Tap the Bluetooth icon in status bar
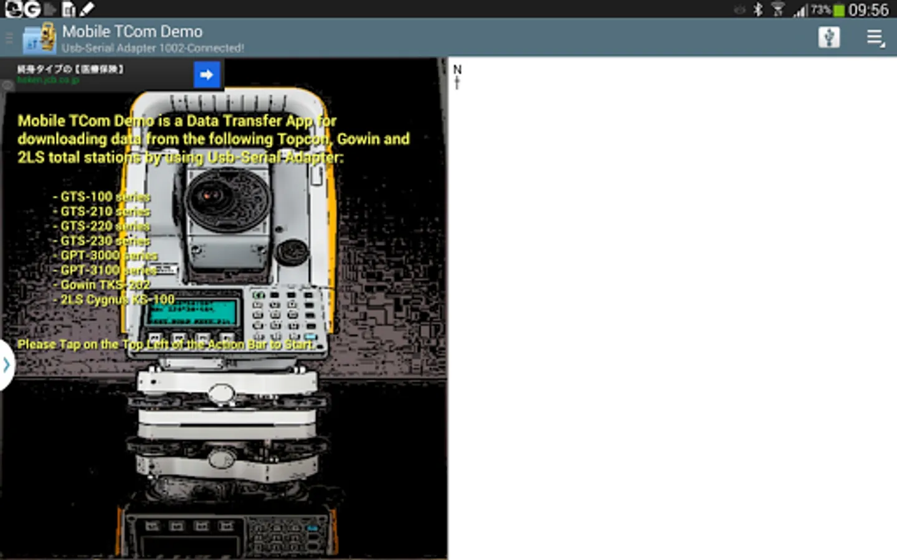 click(x=758, y=9)
